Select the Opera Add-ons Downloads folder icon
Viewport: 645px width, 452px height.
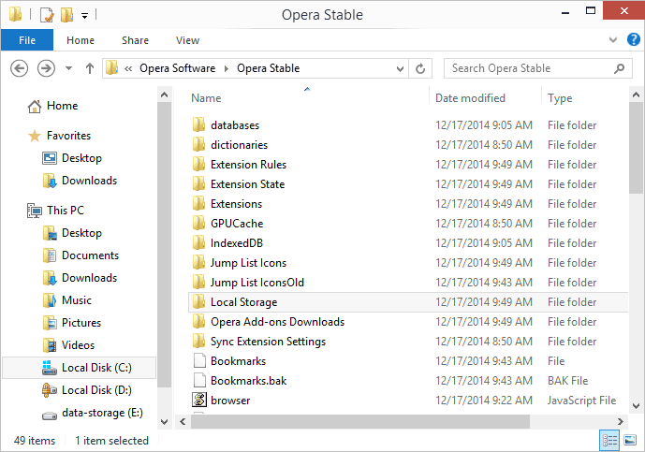(199, 322)
